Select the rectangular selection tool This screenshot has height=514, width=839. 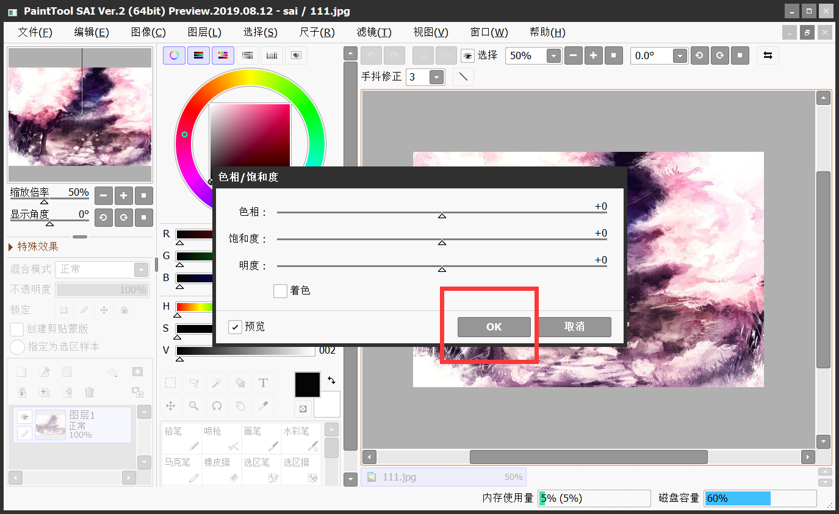click(171, 383)
